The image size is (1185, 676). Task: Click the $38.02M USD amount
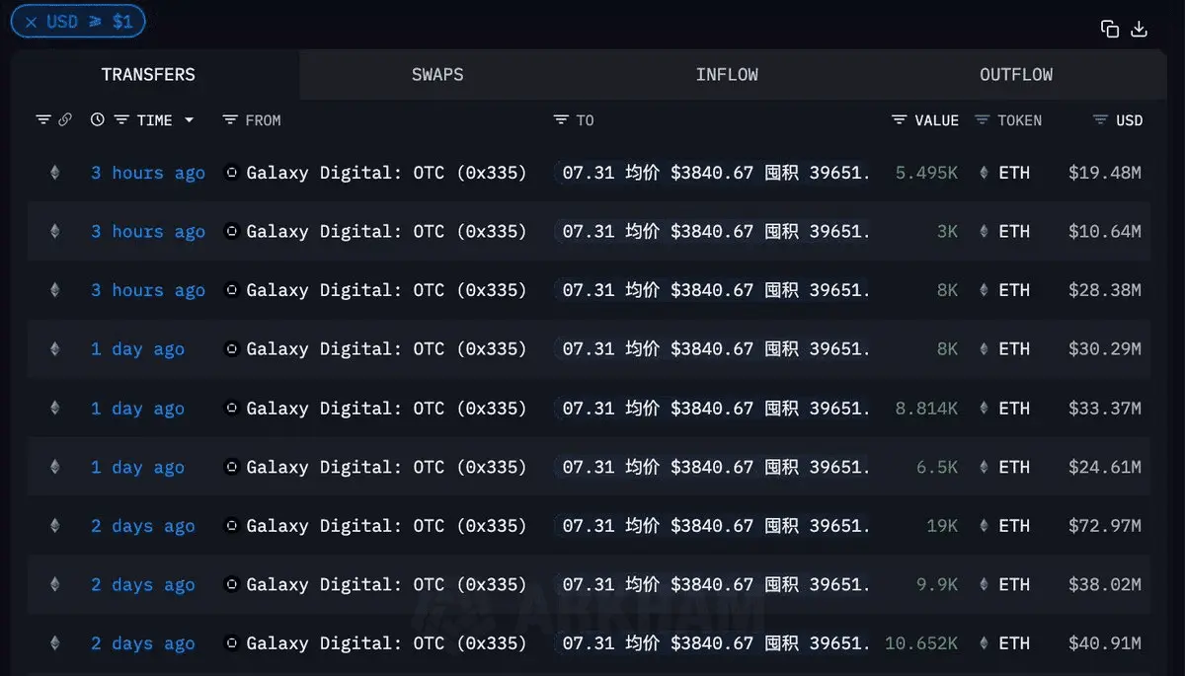[1105, 585]
